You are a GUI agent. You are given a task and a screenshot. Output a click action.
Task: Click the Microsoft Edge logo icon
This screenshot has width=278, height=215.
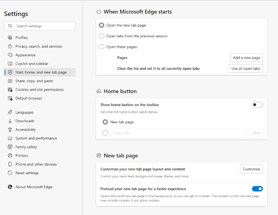tap(10, 187)
